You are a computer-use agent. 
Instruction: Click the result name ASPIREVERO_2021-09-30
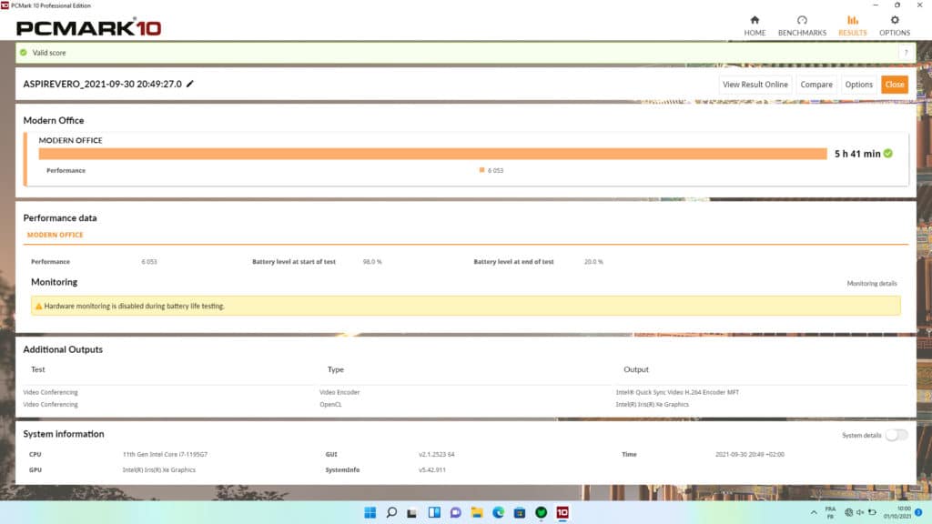pyautogui.click(x=102, y=84)
